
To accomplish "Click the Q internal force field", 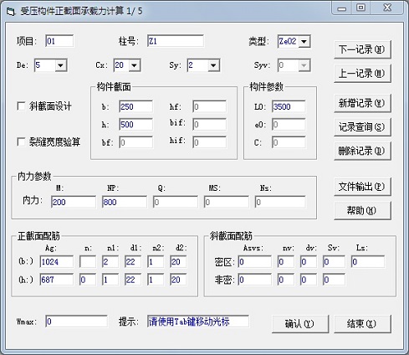I will 176,202.
